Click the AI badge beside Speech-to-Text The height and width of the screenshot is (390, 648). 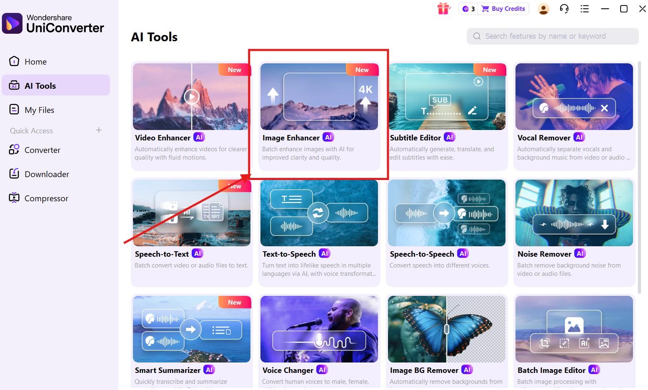point(198,253)
